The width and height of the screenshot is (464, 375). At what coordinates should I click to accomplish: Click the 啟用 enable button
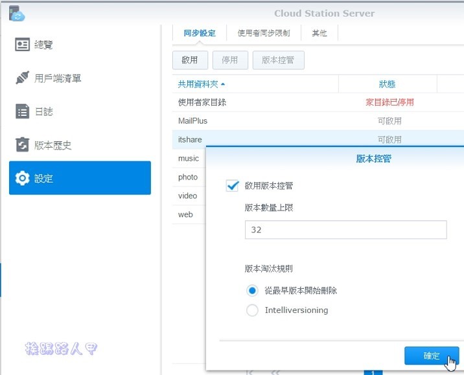pyautogui.click(x=190, y=60)
